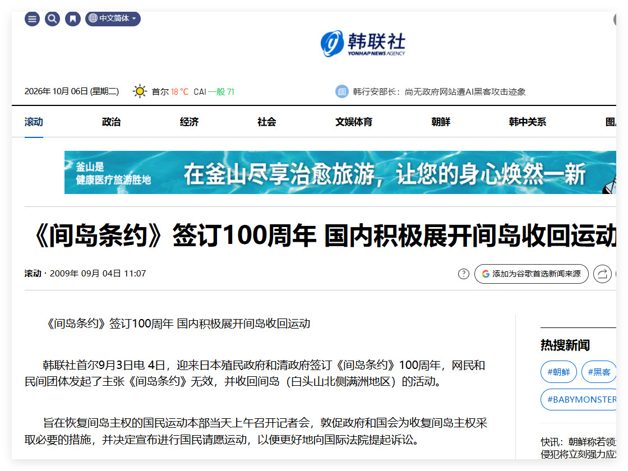Click the share arrow icon
The height and width of the screenshot is (471, 628).
tap(602, 274)
